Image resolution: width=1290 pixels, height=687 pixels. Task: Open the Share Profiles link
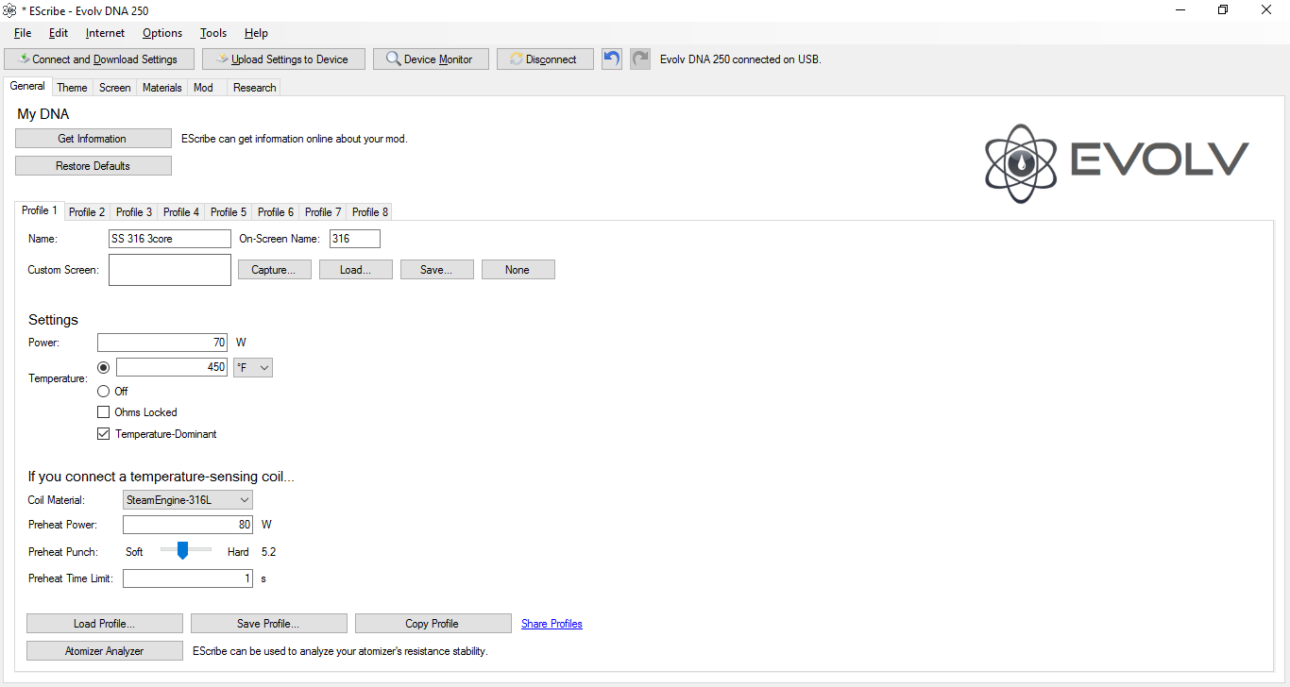(x=552, y=624)
